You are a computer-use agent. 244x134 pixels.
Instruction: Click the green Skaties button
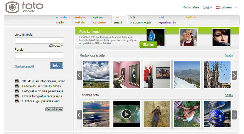(148, 45)
